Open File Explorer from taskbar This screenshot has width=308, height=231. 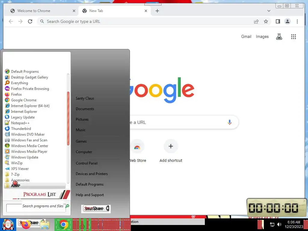pos(45,225)
